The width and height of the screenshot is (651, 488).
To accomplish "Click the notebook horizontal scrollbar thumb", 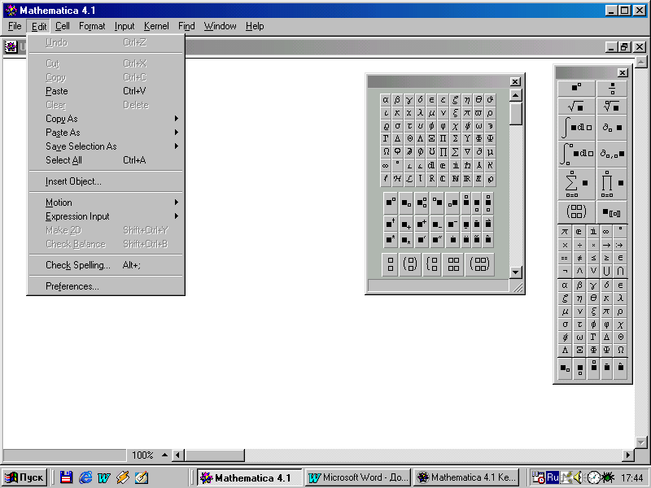I will (x=215, y=455).
